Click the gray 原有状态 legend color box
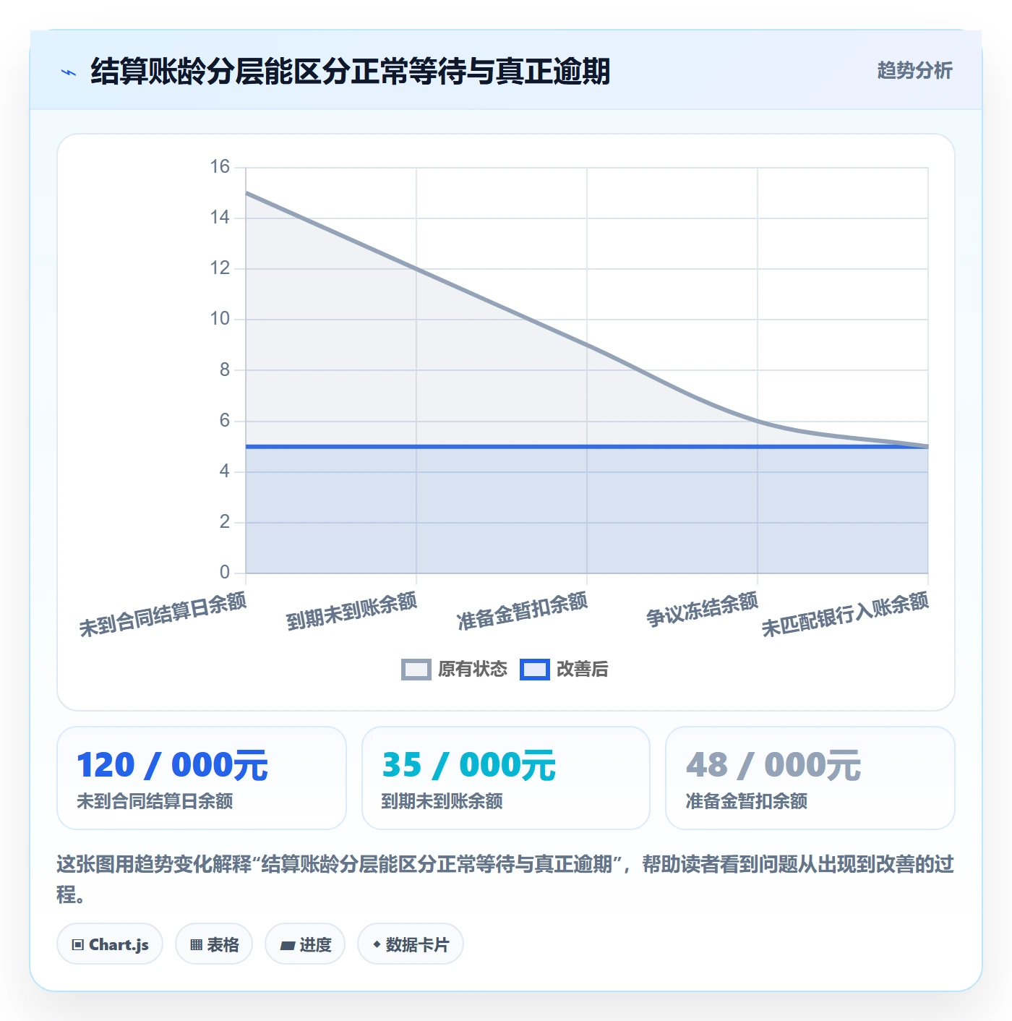The image size is (1012, 1021). point(416,670)
